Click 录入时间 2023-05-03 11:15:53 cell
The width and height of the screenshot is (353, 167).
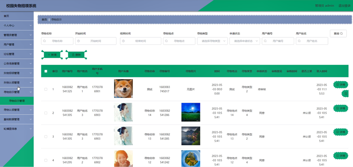pyautogui.click(x=322, y=89)
